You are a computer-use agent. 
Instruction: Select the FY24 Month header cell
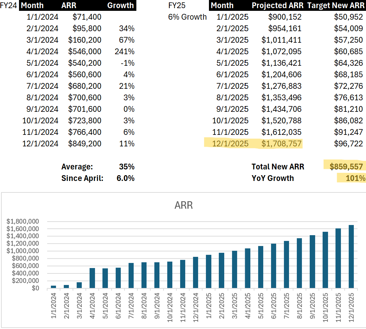(32, 5)
